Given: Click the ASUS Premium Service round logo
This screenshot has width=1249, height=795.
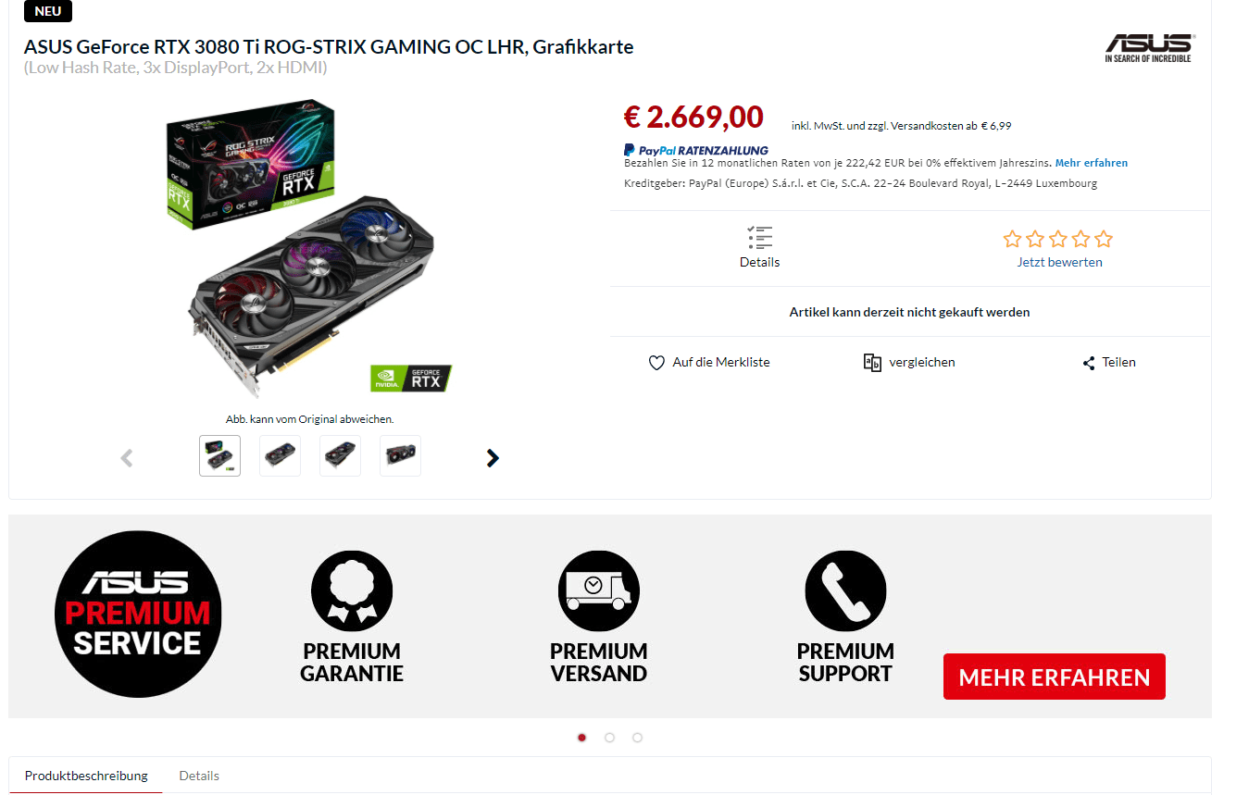Looking at the screenshot, I should 138,615.
